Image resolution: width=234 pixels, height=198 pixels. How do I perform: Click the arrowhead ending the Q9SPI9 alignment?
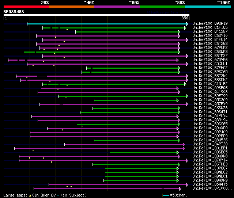coord(187,24)
